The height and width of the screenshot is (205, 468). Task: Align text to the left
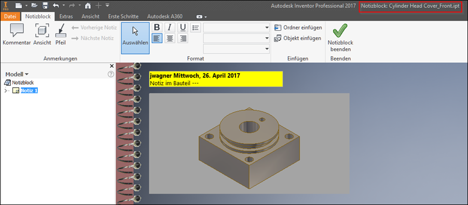click(157, 38)
